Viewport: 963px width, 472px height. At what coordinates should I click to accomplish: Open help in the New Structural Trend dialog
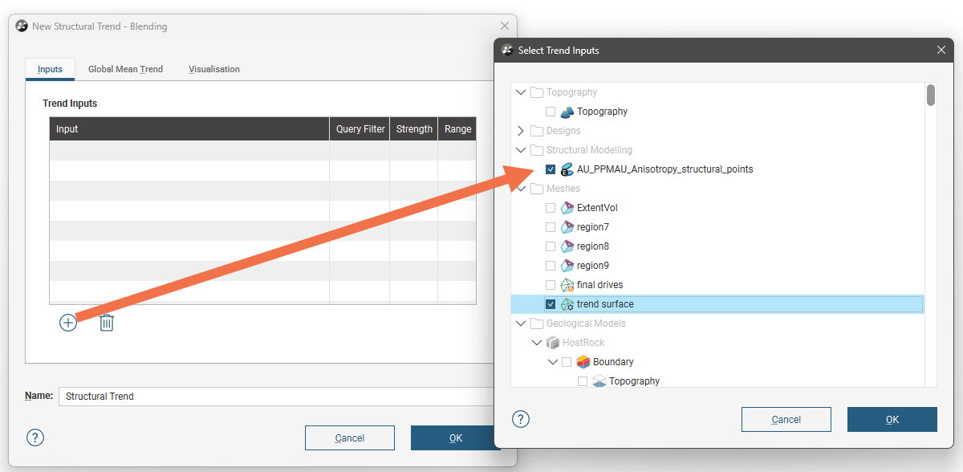pos(35,437)
